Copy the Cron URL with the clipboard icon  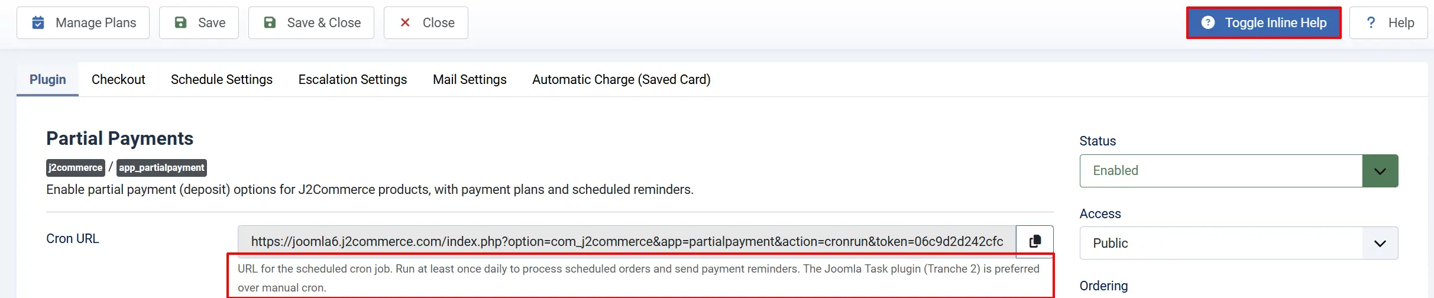[1035, 241]
